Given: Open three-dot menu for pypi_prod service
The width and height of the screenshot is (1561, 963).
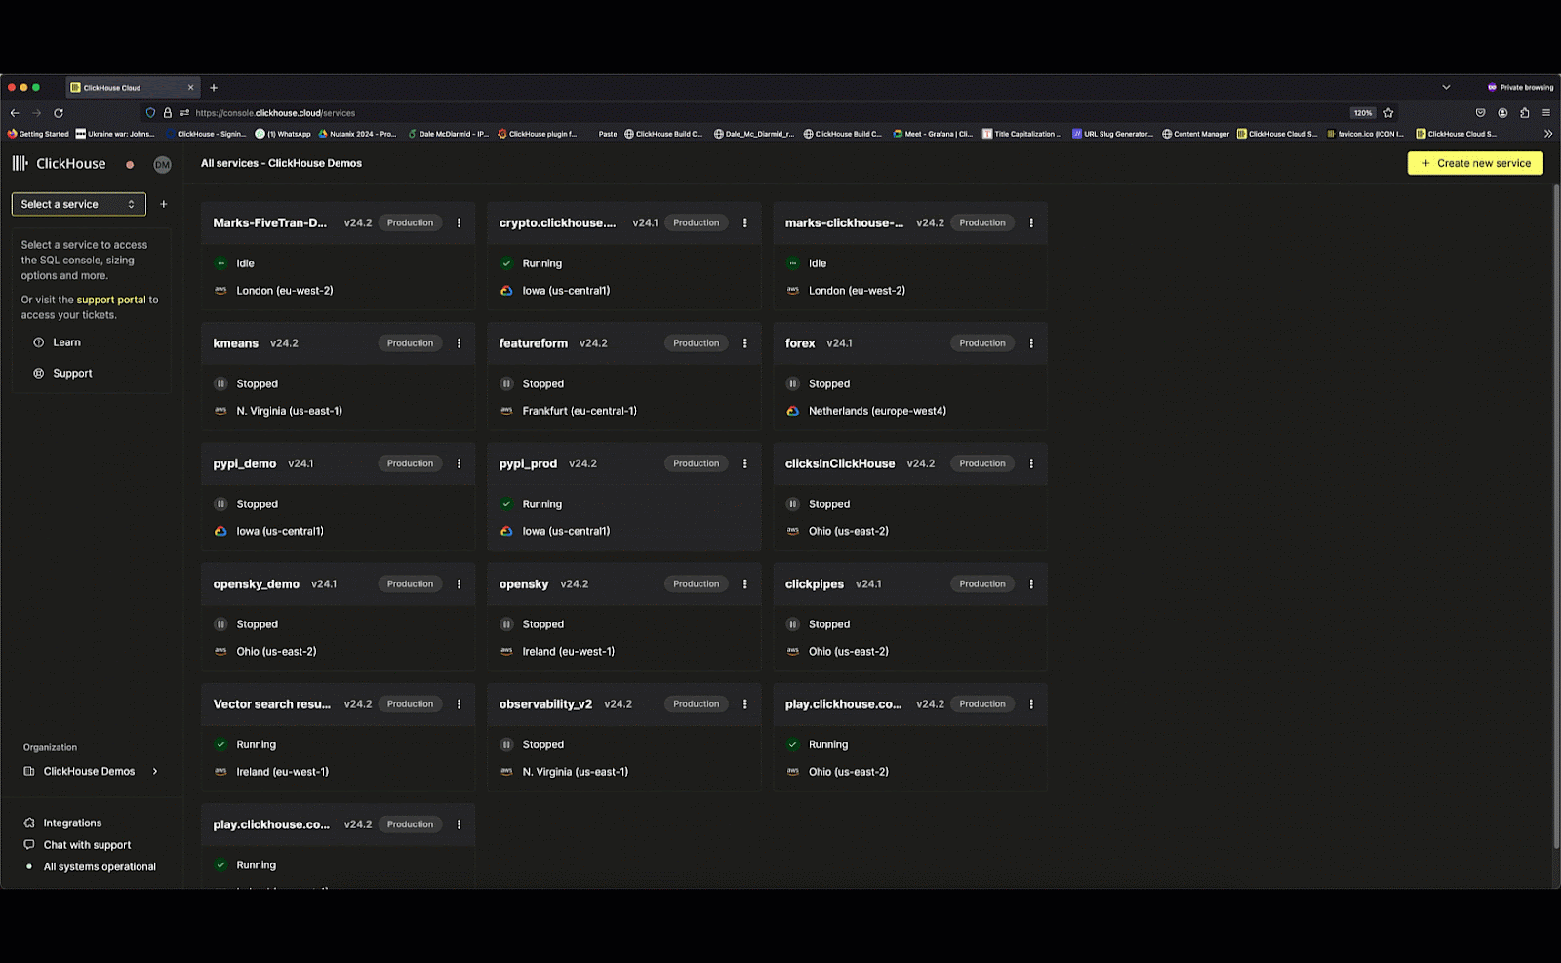Looking at the screenshot, I should click(x=744, y=463).
